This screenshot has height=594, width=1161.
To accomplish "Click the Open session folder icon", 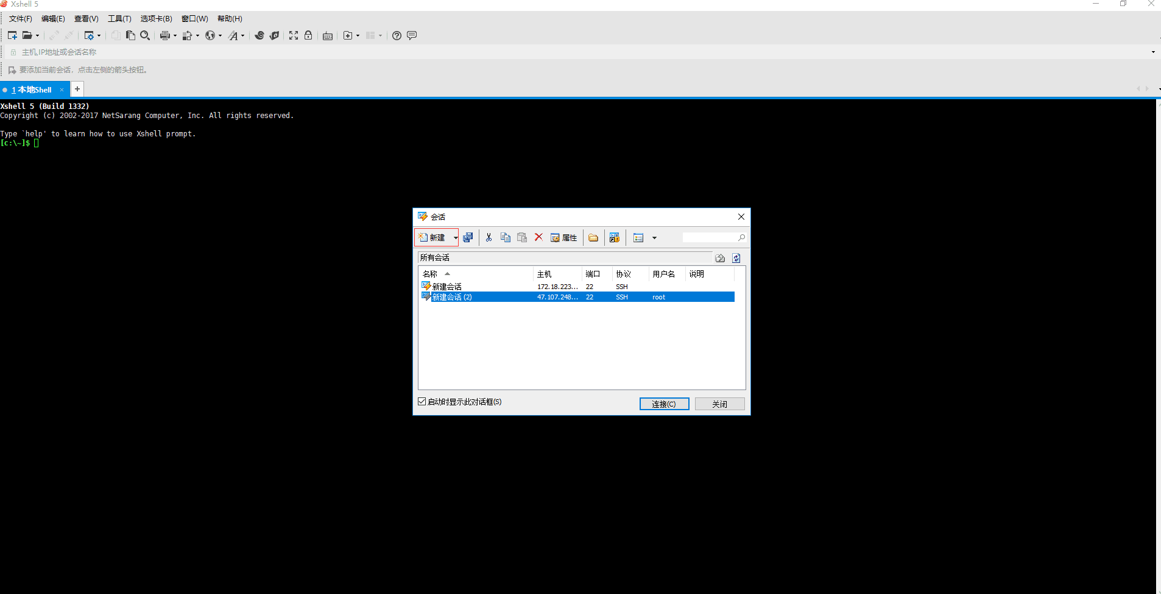I will [x=27, y=35].
